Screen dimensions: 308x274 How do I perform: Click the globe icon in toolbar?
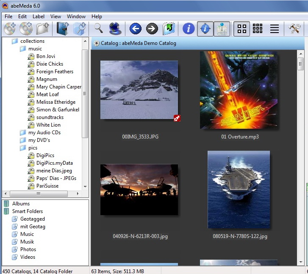pos(115,29)
